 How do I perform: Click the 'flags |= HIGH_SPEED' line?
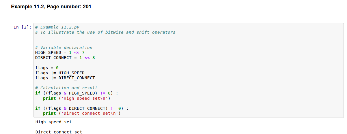pyautogui.click(x=60, y=73)
